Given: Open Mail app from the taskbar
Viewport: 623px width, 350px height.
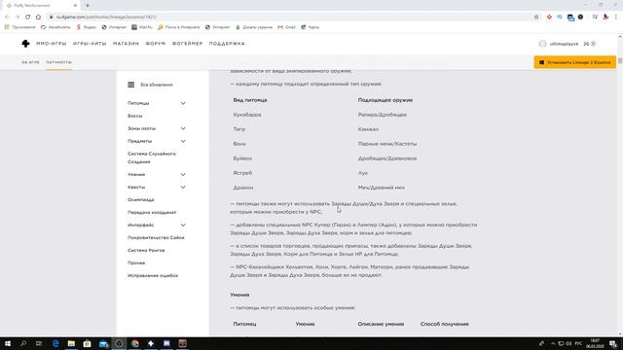Looking at the screenshot, I should pyautogui.click(x=103, y=343).
